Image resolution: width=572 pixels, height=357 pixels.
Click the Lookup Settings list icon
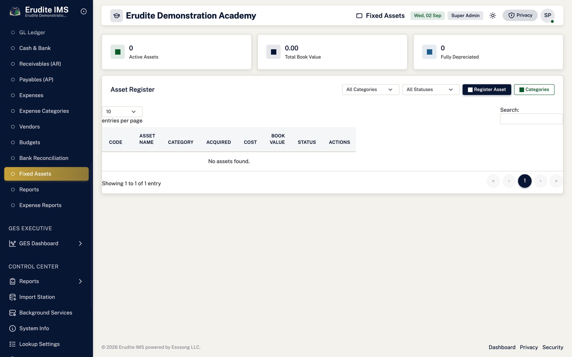coord(13,344)
